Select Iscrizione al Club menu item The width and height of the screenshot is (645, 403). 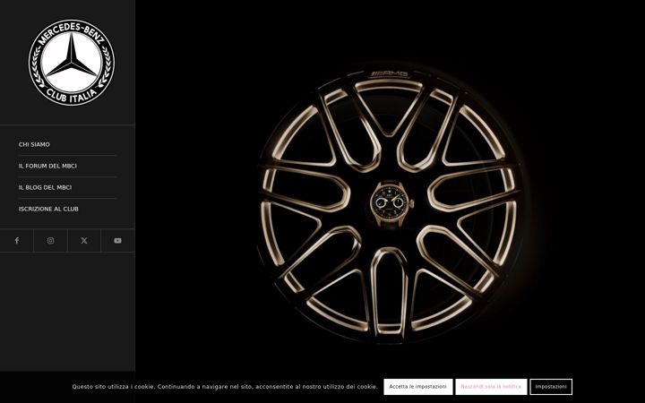click(x=48, y=209)
